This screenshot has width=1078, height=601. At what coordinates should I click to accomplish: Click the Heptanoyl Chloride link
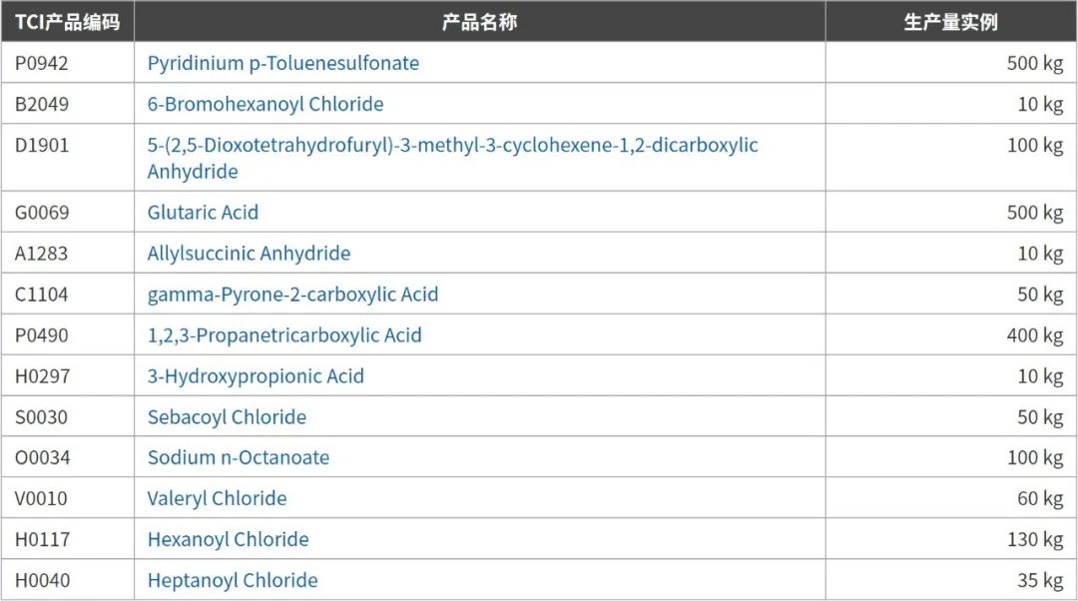pos(233,580)
